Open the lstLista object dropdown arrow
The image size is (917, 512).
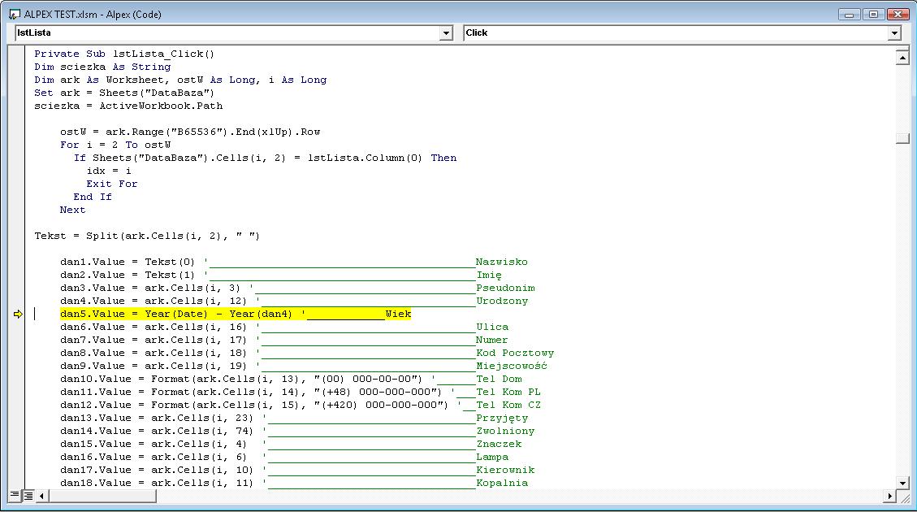446,33
